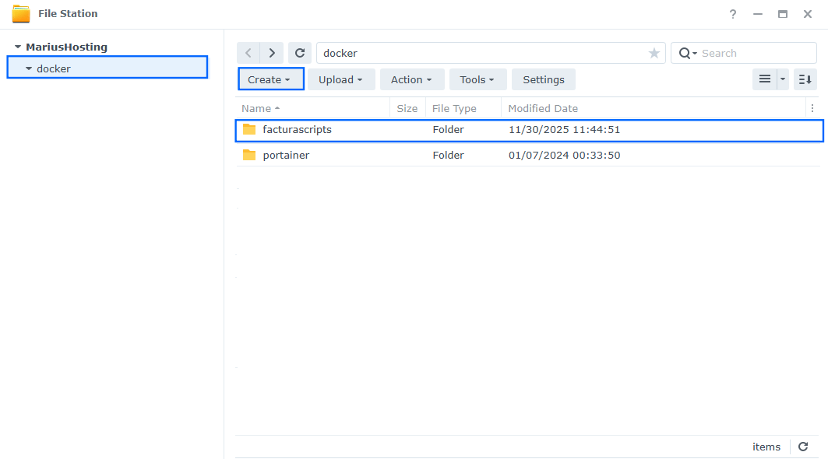Click the portainer folder icon
Viewport: 828px width, 459px height.
251,155
